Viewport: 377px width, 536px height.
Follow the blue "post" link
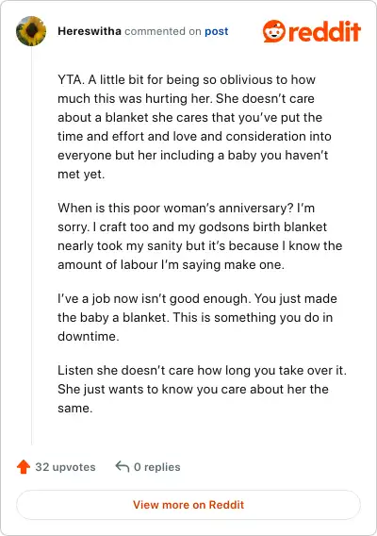click(217, 31)
